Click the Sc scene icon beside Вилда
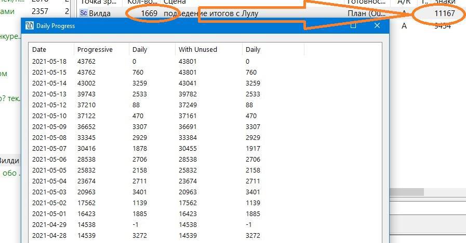The image size is (466, 243). (x=84, y=13)
